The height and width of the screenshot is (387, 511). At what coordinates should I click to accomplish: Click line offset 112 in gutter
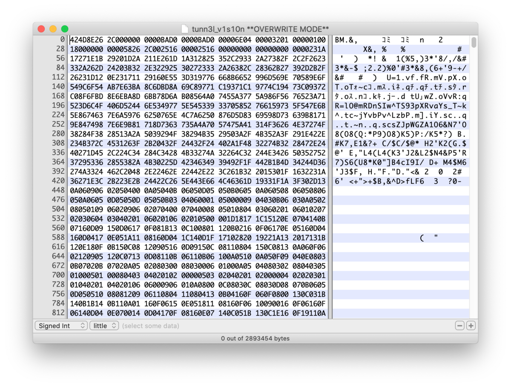tap(58, 78)
